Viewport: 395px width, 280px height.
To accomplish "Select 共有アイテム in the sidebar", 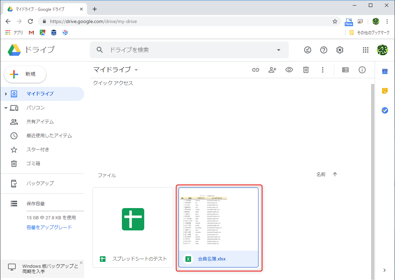I will (40, 121).
